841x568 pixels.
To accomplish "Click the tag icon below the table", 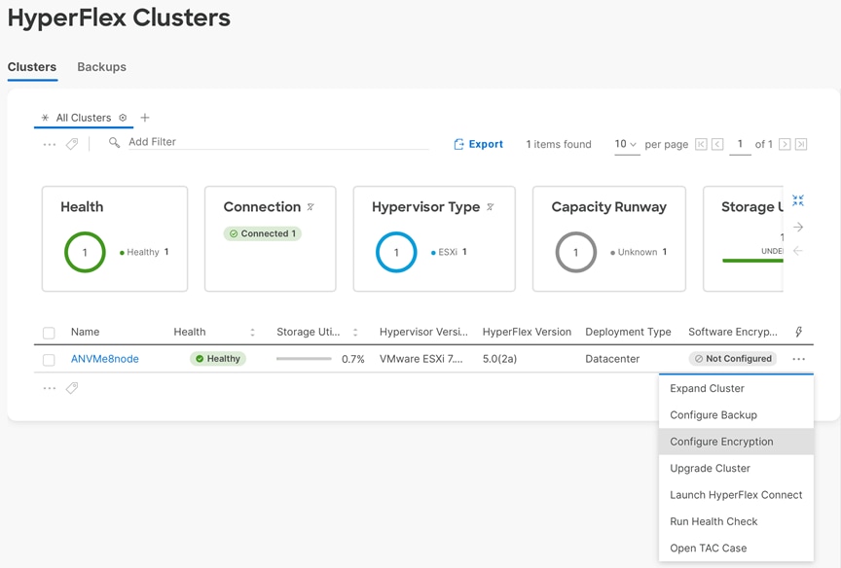I will 72,388.
